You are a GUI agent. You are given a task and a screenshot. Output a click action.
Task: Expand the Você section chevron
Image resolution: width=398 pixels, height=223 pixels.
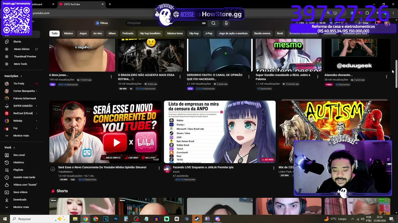click(14, 148)
